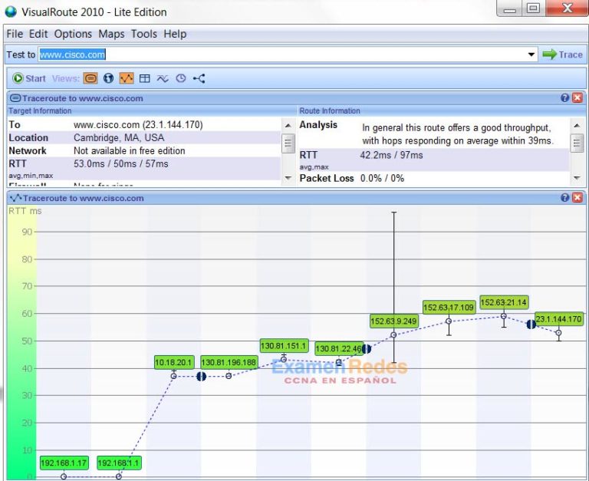Click the green Trace arrow button
Screen dimensions: 589x481
coord(562,54)
